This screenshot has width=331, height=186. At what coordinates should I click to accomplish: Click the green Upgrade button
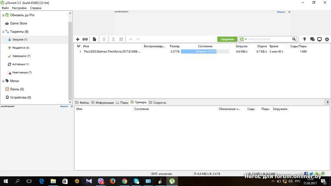pyautogui.click(x=227, y=39)
